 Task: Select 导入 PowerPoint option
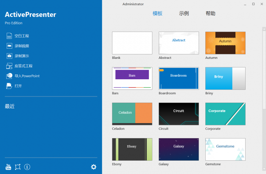pos(27,76)
